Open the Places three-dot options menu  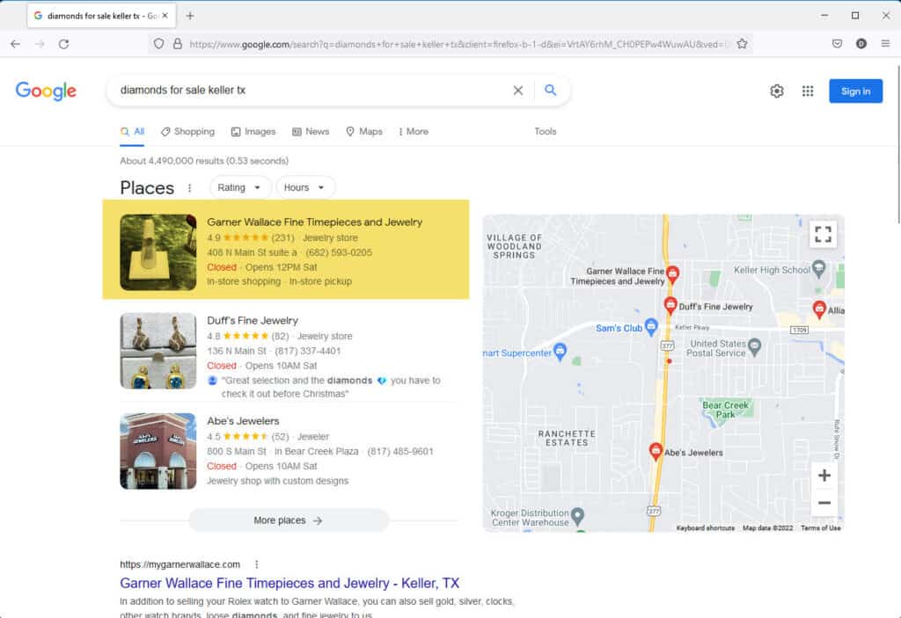pos(190,188)
